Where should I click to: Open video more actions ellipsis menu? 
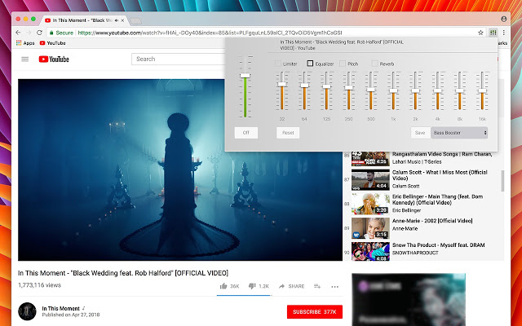(334, 286)
